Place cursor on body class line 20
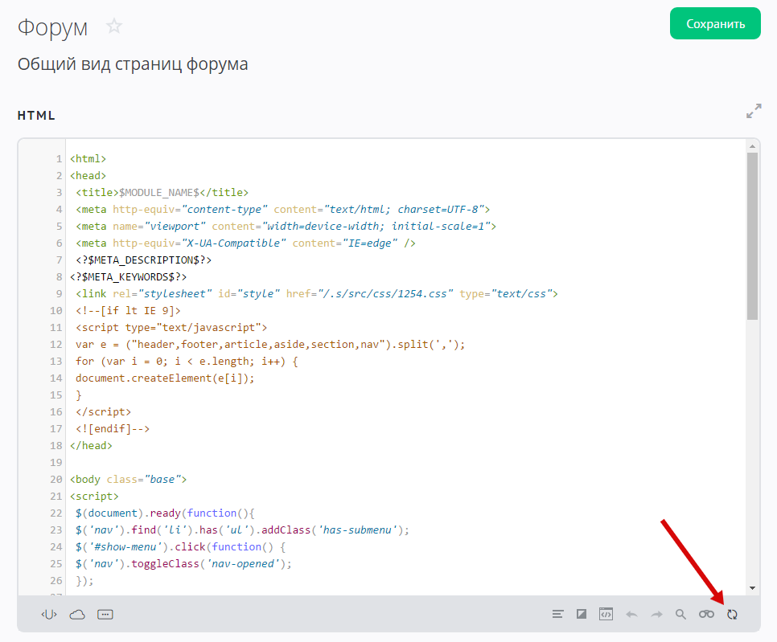The image size is (777, 642). [129, 480]
